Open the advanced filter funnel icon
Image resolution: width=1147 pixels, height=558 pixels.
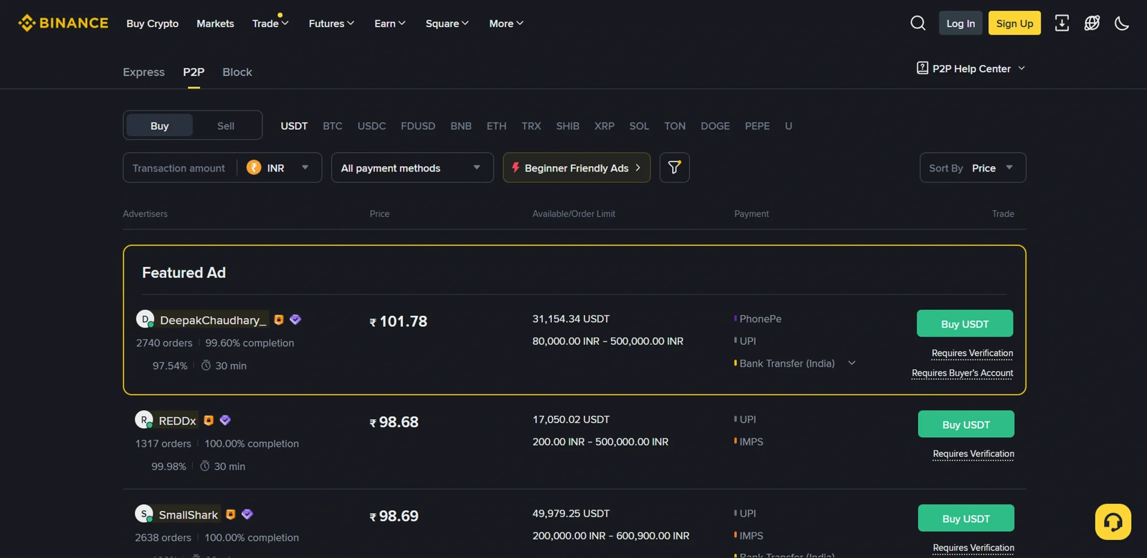click(674, 168)
